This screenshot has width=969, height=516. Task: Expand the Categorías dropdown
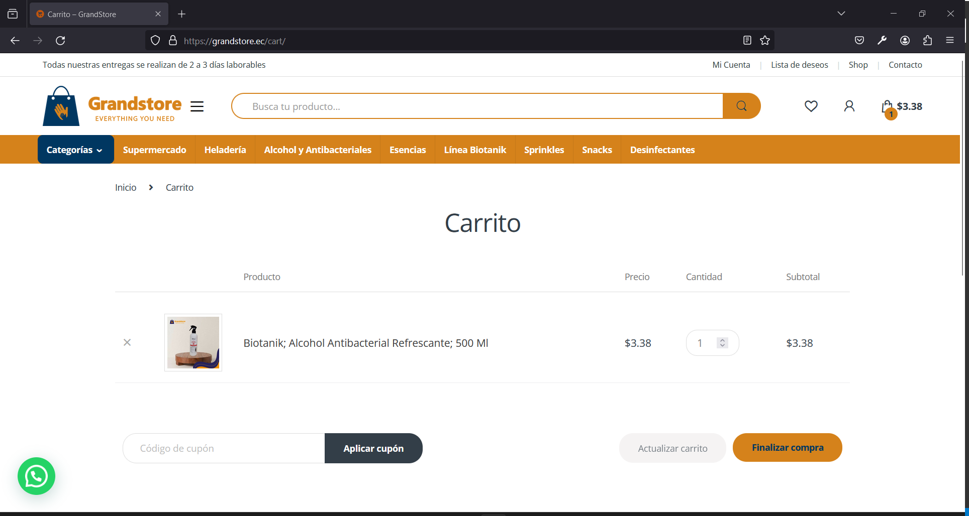point(75,150)
